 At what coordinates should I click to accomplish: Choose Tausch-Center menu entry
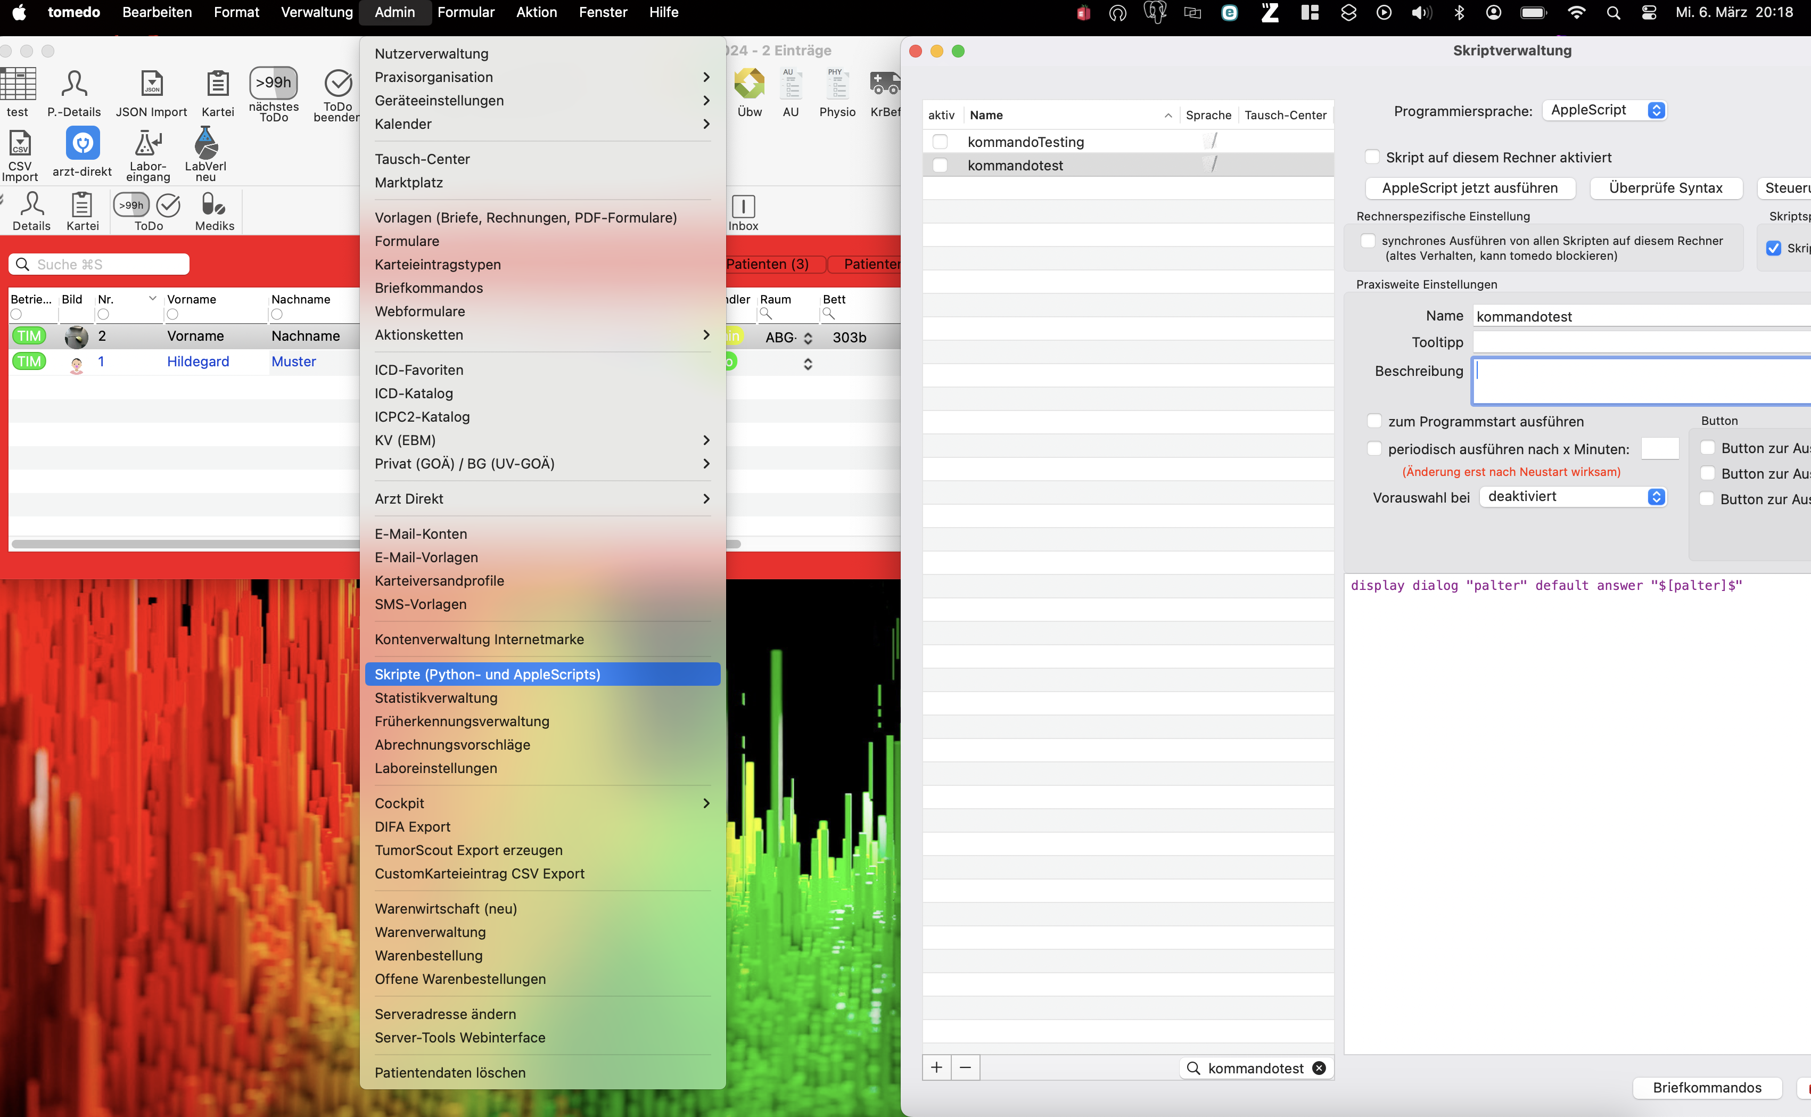(542, 159)
